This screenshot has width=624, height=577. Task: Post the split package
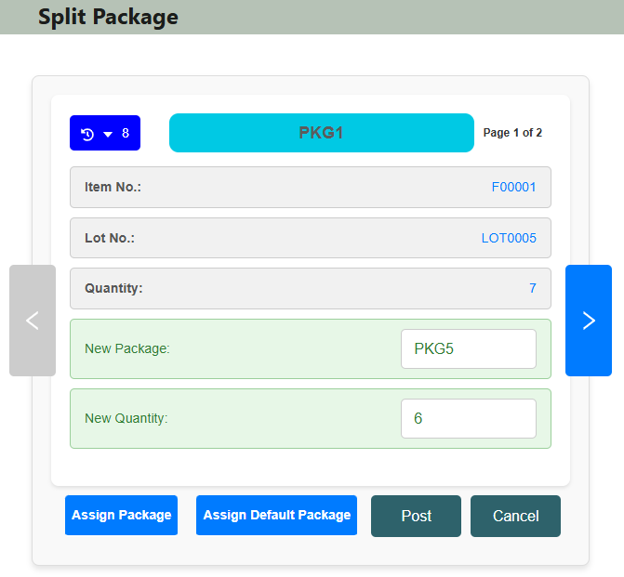pyautogui.click(x=416, y=516)
